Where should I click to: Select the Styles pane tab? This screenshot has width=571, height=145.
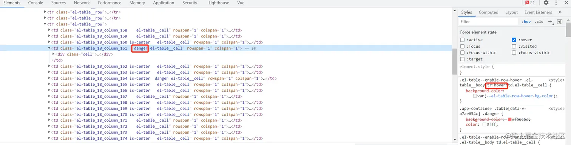466,12
